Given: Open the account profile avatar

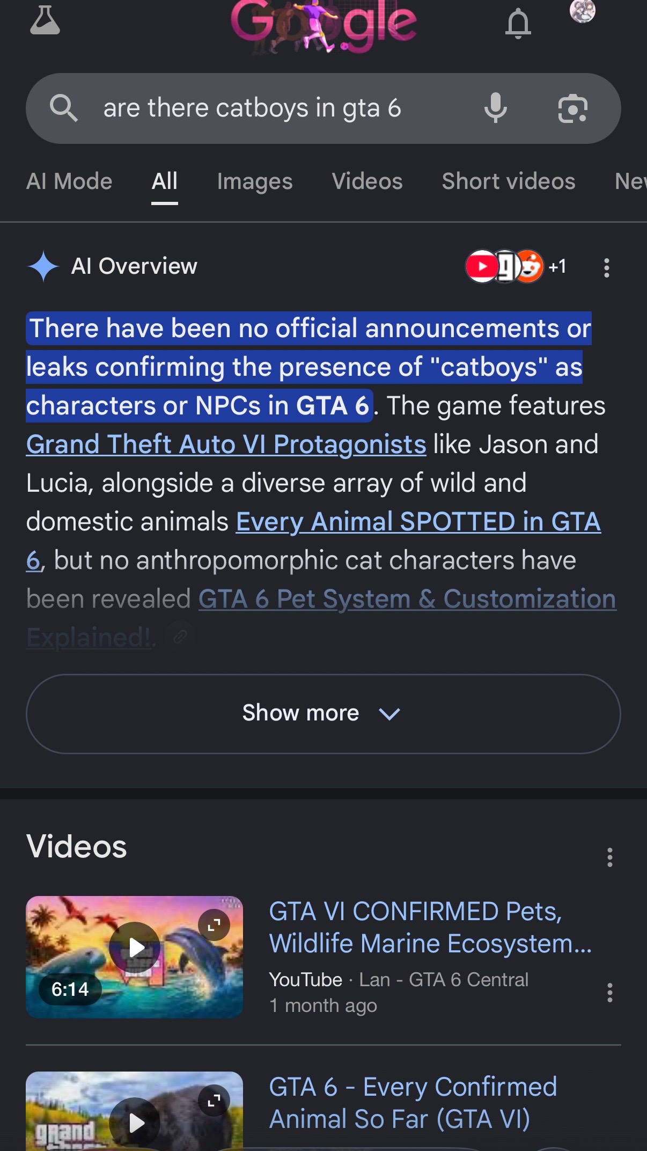Looking at the screenshot, I should tap(583, 11).
